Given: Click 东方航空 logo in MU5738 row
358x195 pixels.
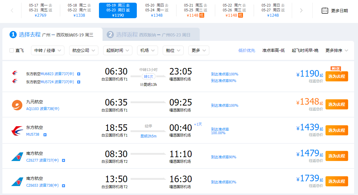Looking at the screenshot, I should [17, 131].
